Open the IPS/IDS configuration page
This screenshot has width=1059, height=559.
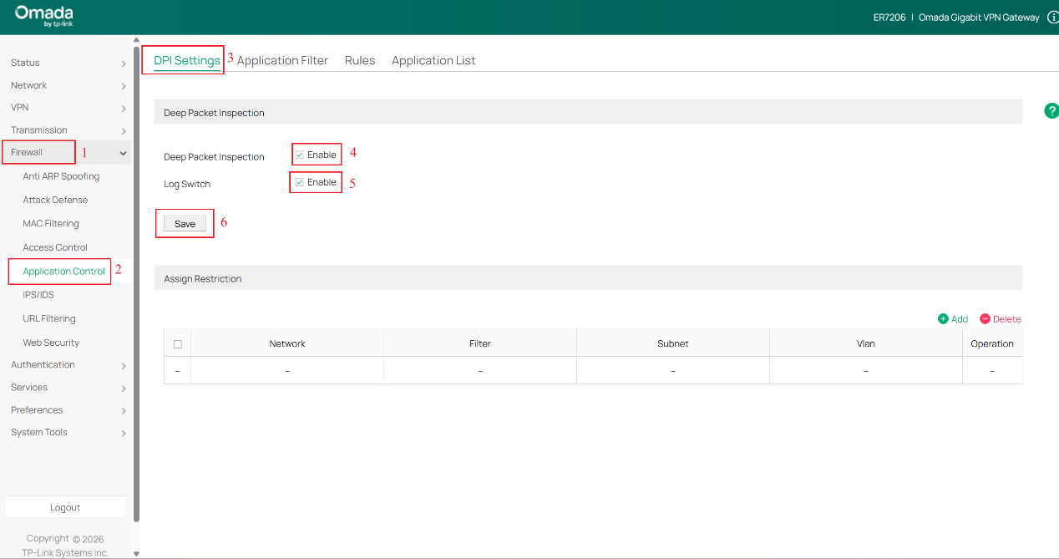coord(38,294)
